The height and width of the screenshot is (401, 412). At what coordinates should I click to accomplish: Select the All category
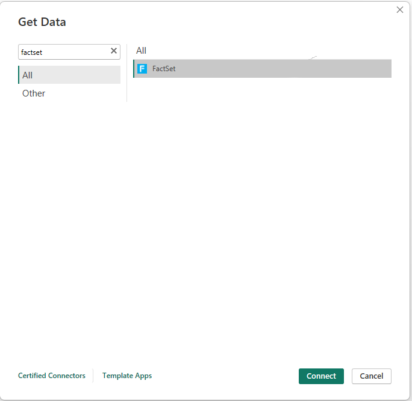pyautogui.click(x=69, y=75)
